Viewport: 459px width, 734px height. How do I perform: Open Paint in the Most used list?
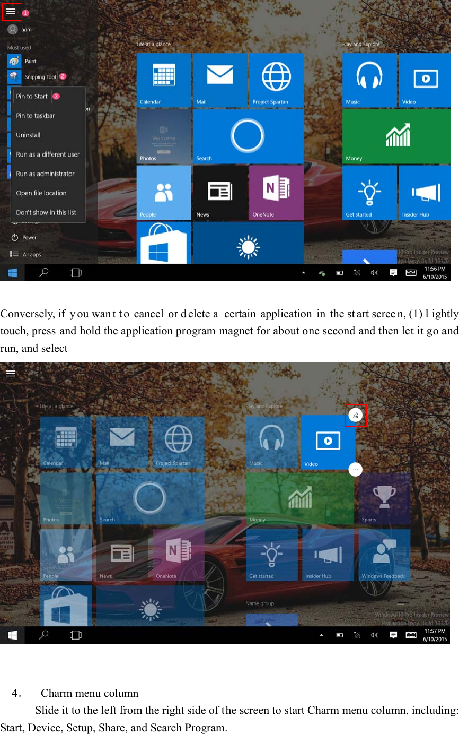coord(30,61)
